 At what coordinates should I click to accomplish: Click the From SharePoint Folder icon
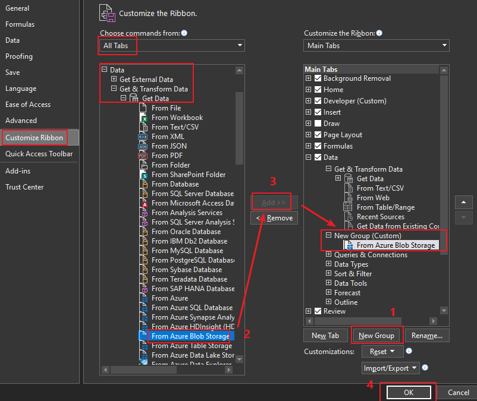[x=143, y=175]
